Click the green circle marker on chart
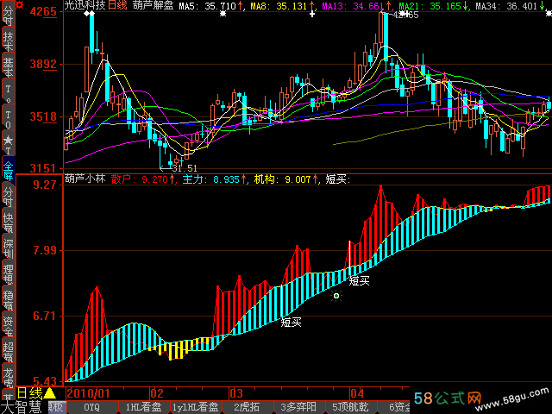552x414 pixels. 336,296
